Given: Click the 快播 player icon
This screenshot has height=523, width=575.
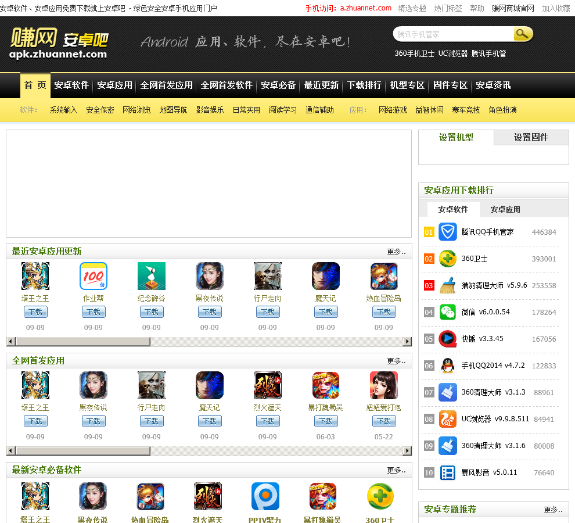Looking at the screenshot, I should [x=448, y=339].
